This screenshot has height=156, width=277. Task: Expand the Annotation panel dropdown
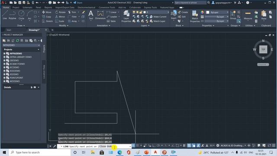point(103,26)
